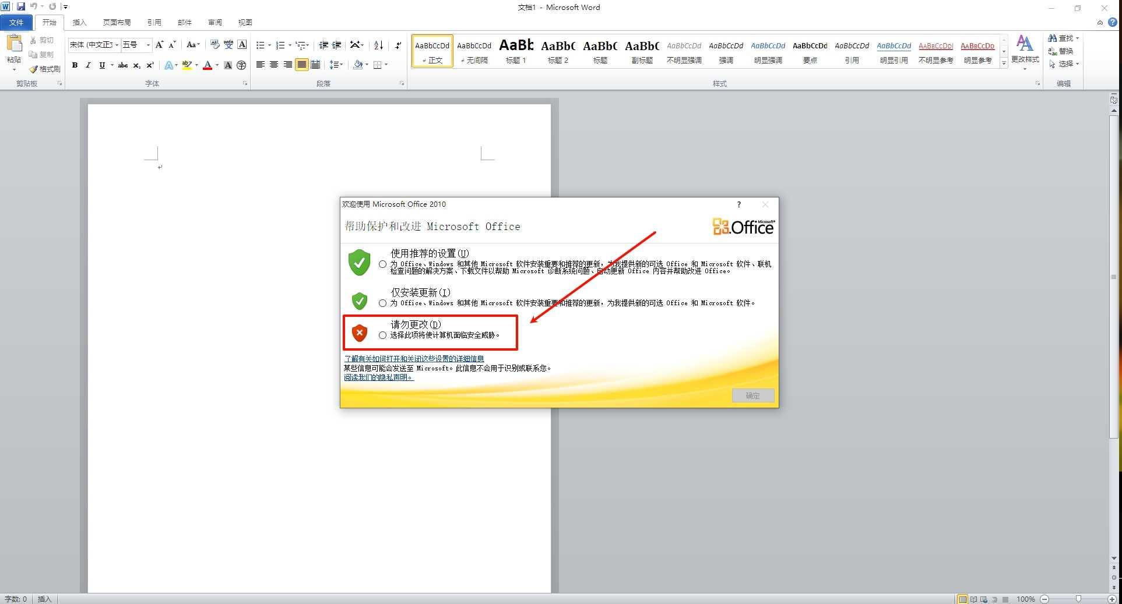The height and width of the screenshot is (604, 1122).
Task: Open the 更改样式 (Change Styles) dropdown
Action: point(1025,52)
